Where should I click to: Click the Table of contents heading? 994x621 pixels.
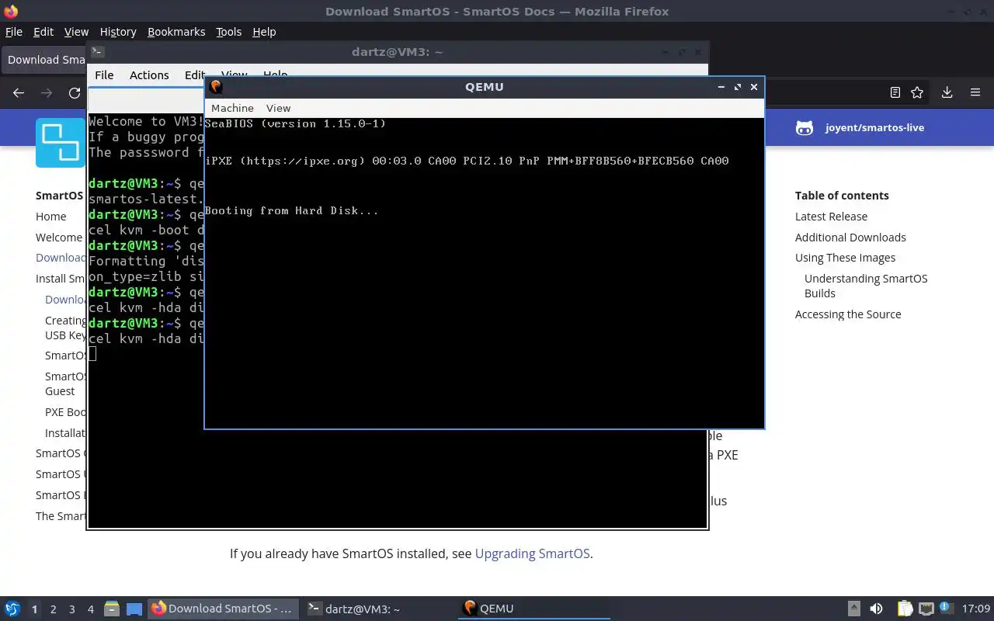click(842, 196)
